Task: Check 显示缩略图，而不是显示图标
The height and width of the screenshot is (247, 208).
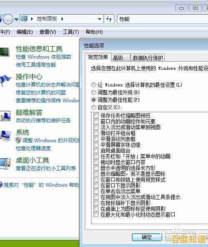Action: pos(96,174)
